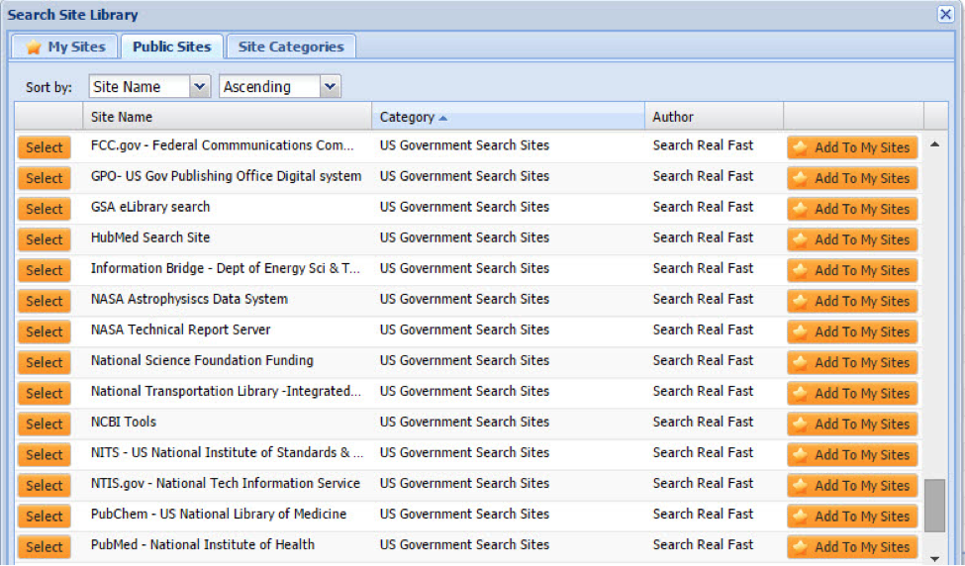965x566 pixels.
Task: Click 'National Science Foundation Funding' name text
Action: click(x=203, y=360)
